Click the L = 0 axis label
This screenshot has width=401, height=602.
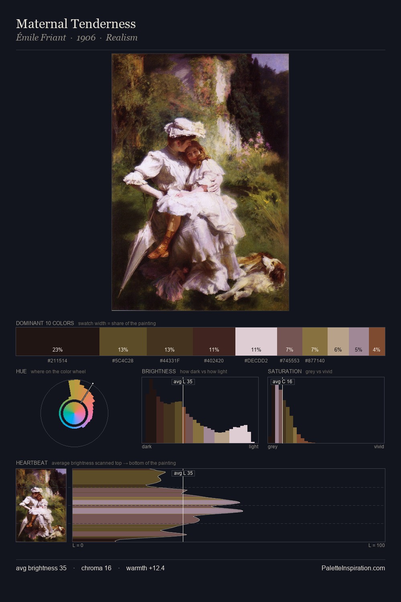[78, 545]
